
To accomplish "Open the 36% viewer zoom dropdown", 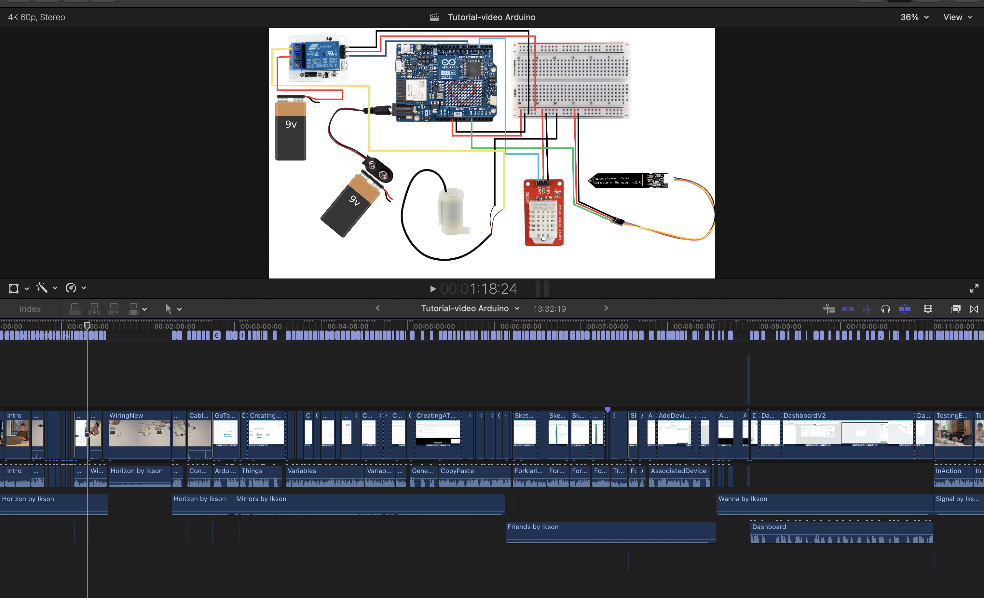I will point(914,17).
